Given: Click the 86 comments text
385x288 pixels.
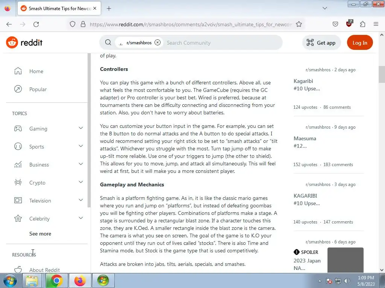Looking at the screenshot, I should click(x=337, y=107).
